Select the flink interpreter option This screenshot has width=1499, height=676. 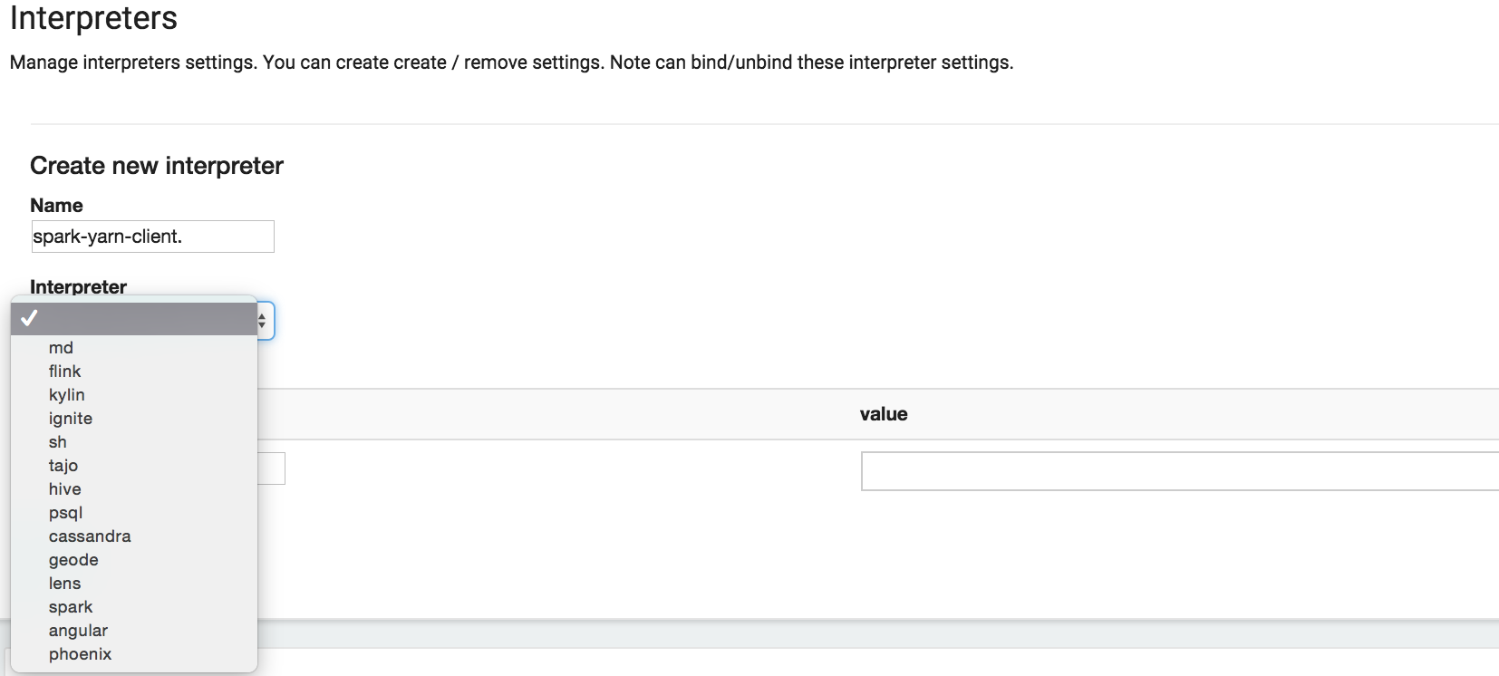point(64,371)
